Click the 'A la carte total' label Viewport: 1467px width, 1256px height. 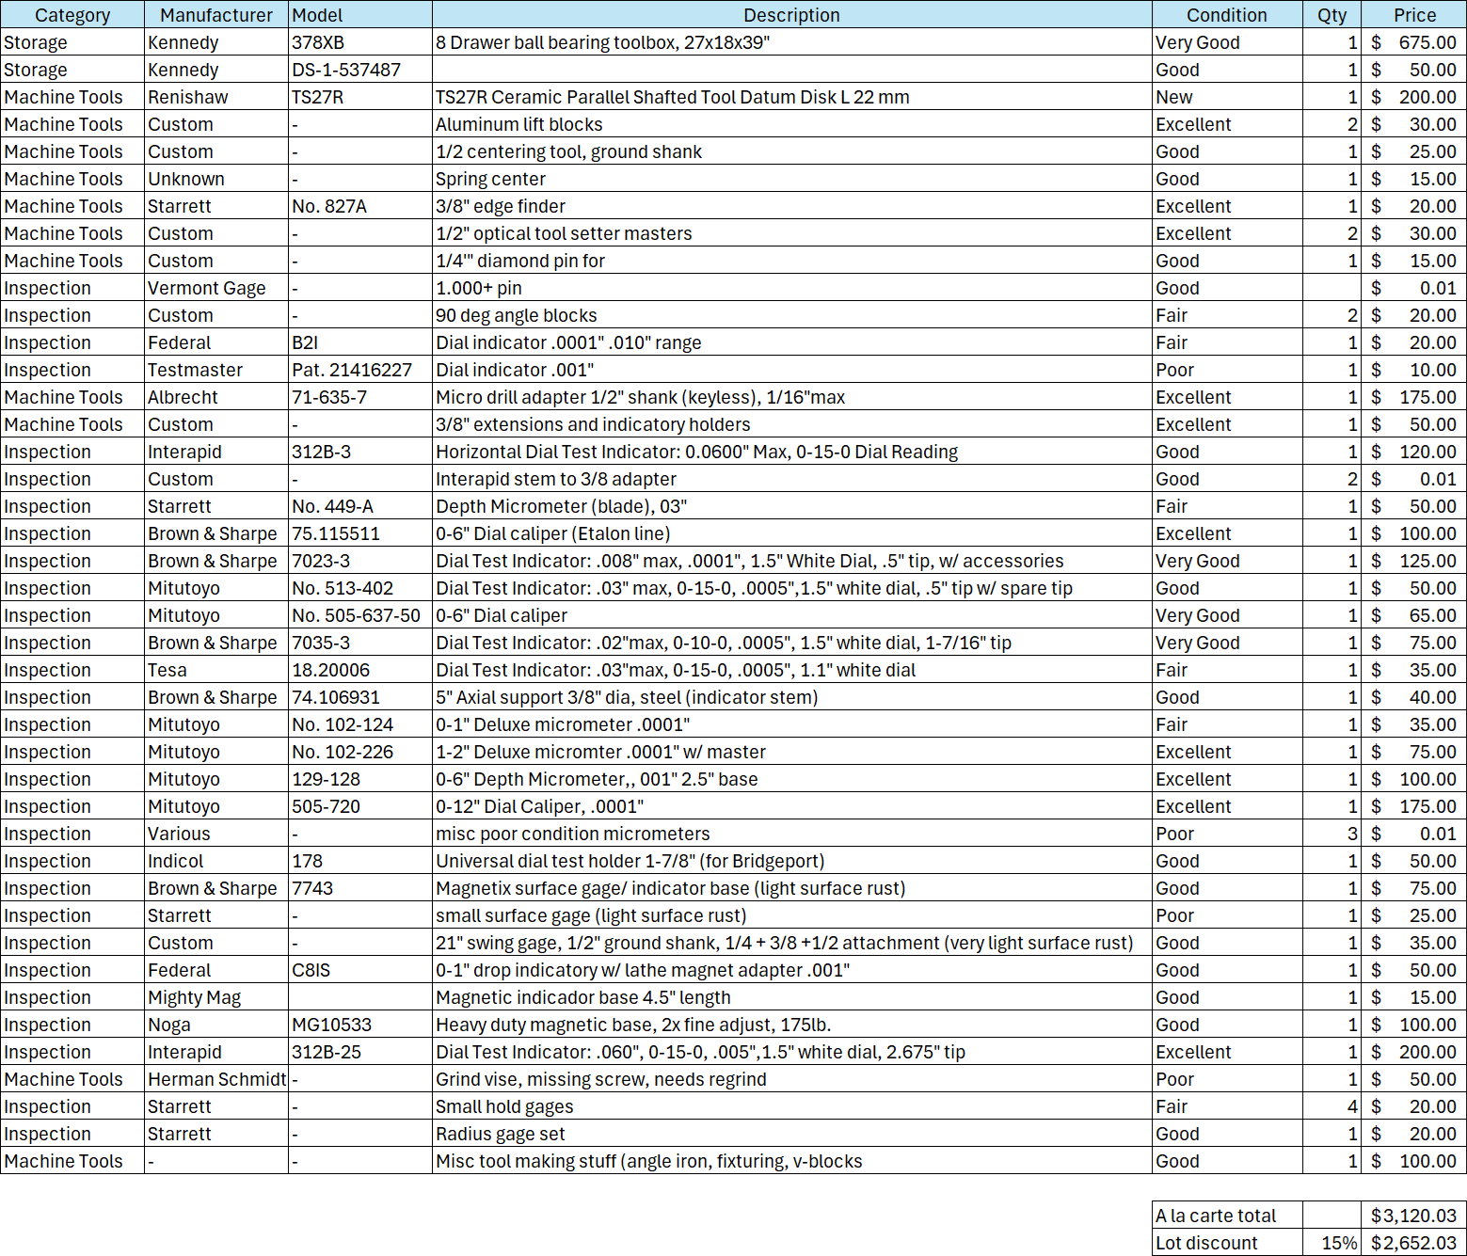[x=1227, y=1216]
